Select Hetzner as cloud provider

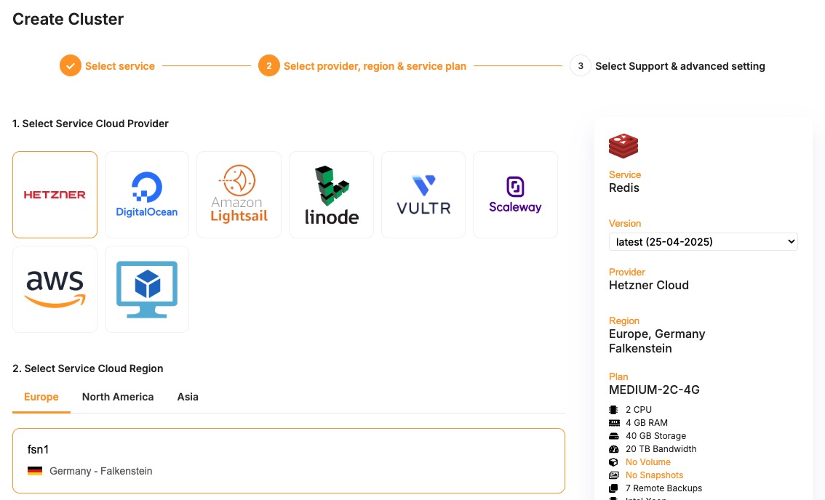(55, 195)
